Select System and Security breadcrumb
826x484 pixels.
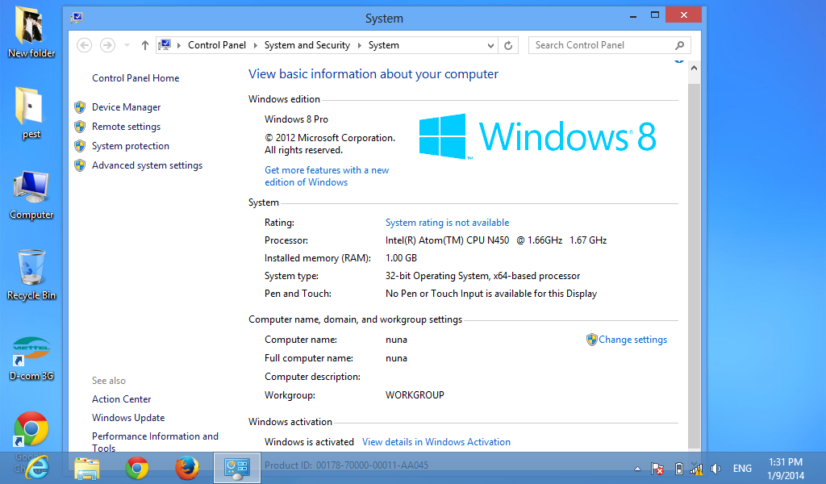point(307,45)
